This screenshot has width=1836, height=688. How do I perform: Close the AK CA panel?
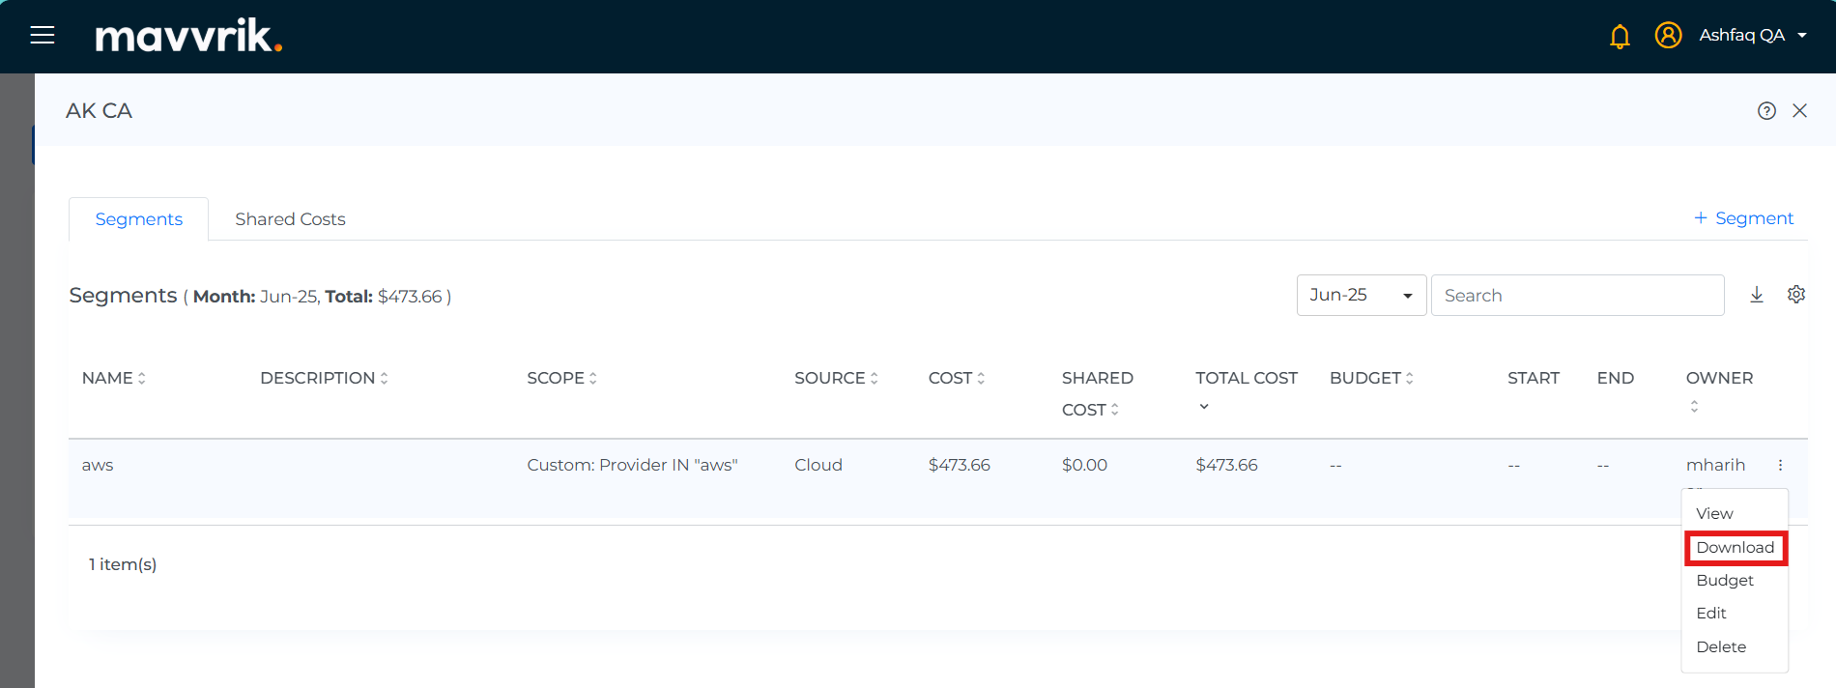click(x=1799, y=111)
